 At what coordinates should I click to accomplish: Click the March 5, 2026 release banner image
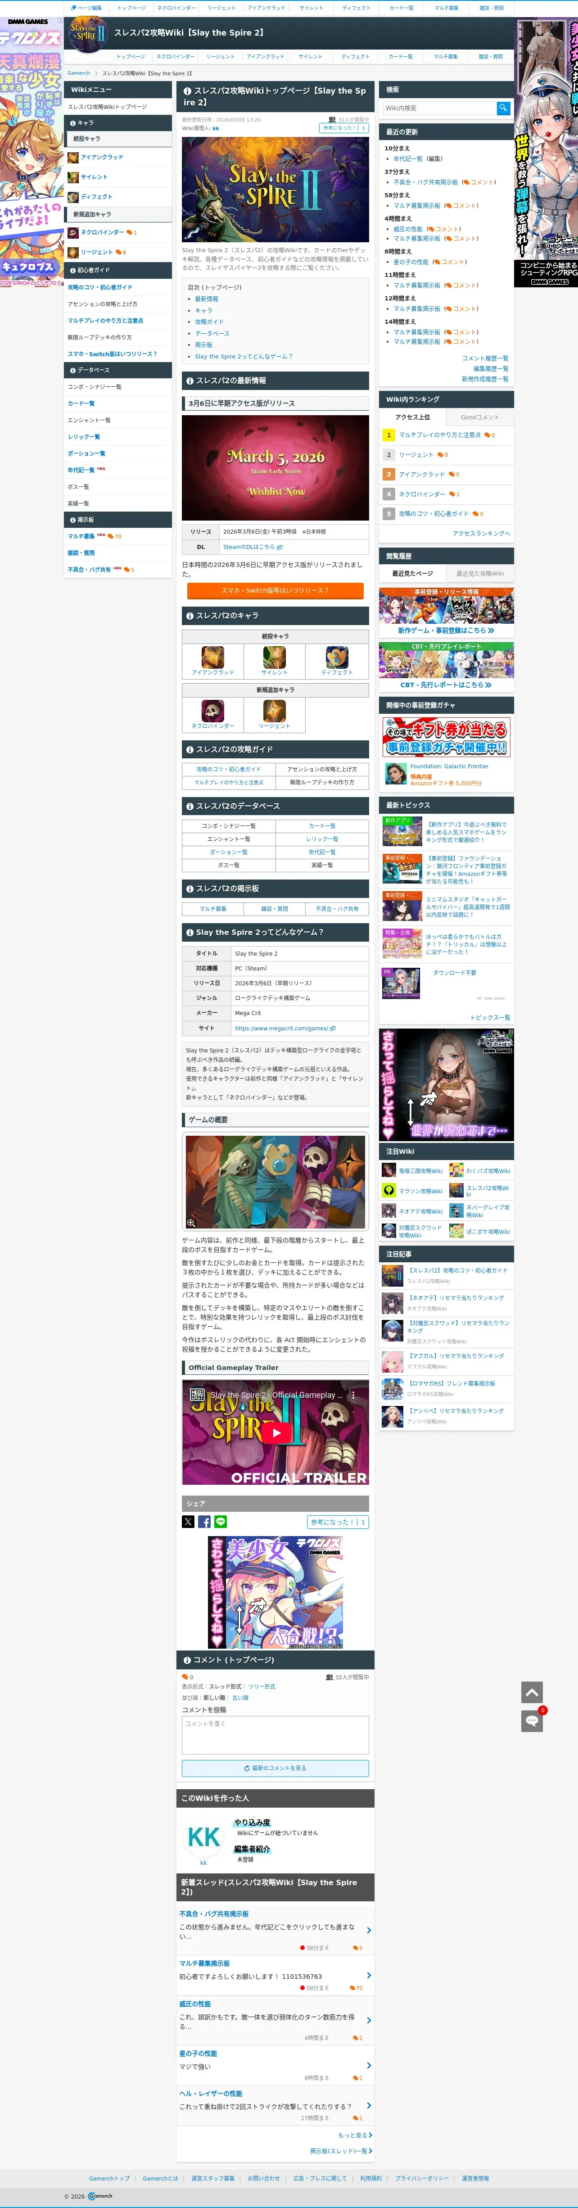point(275,468)
